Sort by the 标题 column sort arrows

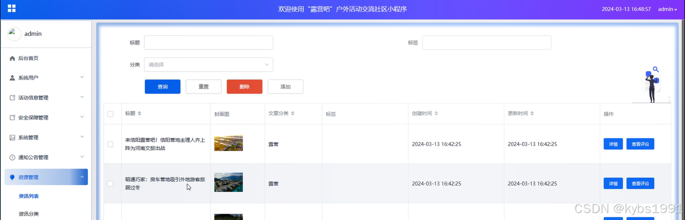(139, 113)
